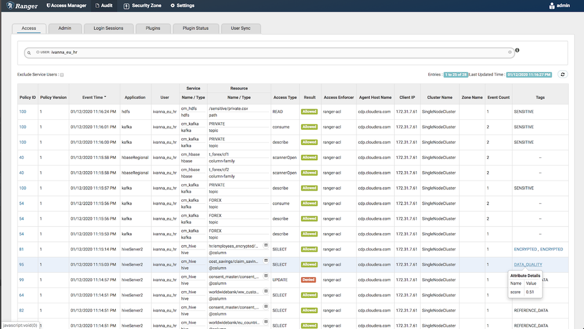
Task: Click the info icon next to search bar
Action: [x=517, y=50]
